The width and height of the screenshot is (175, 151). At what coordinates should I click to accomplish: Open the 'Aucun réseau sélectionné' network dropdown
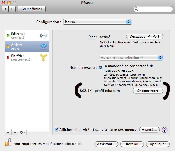coord(131,58)
